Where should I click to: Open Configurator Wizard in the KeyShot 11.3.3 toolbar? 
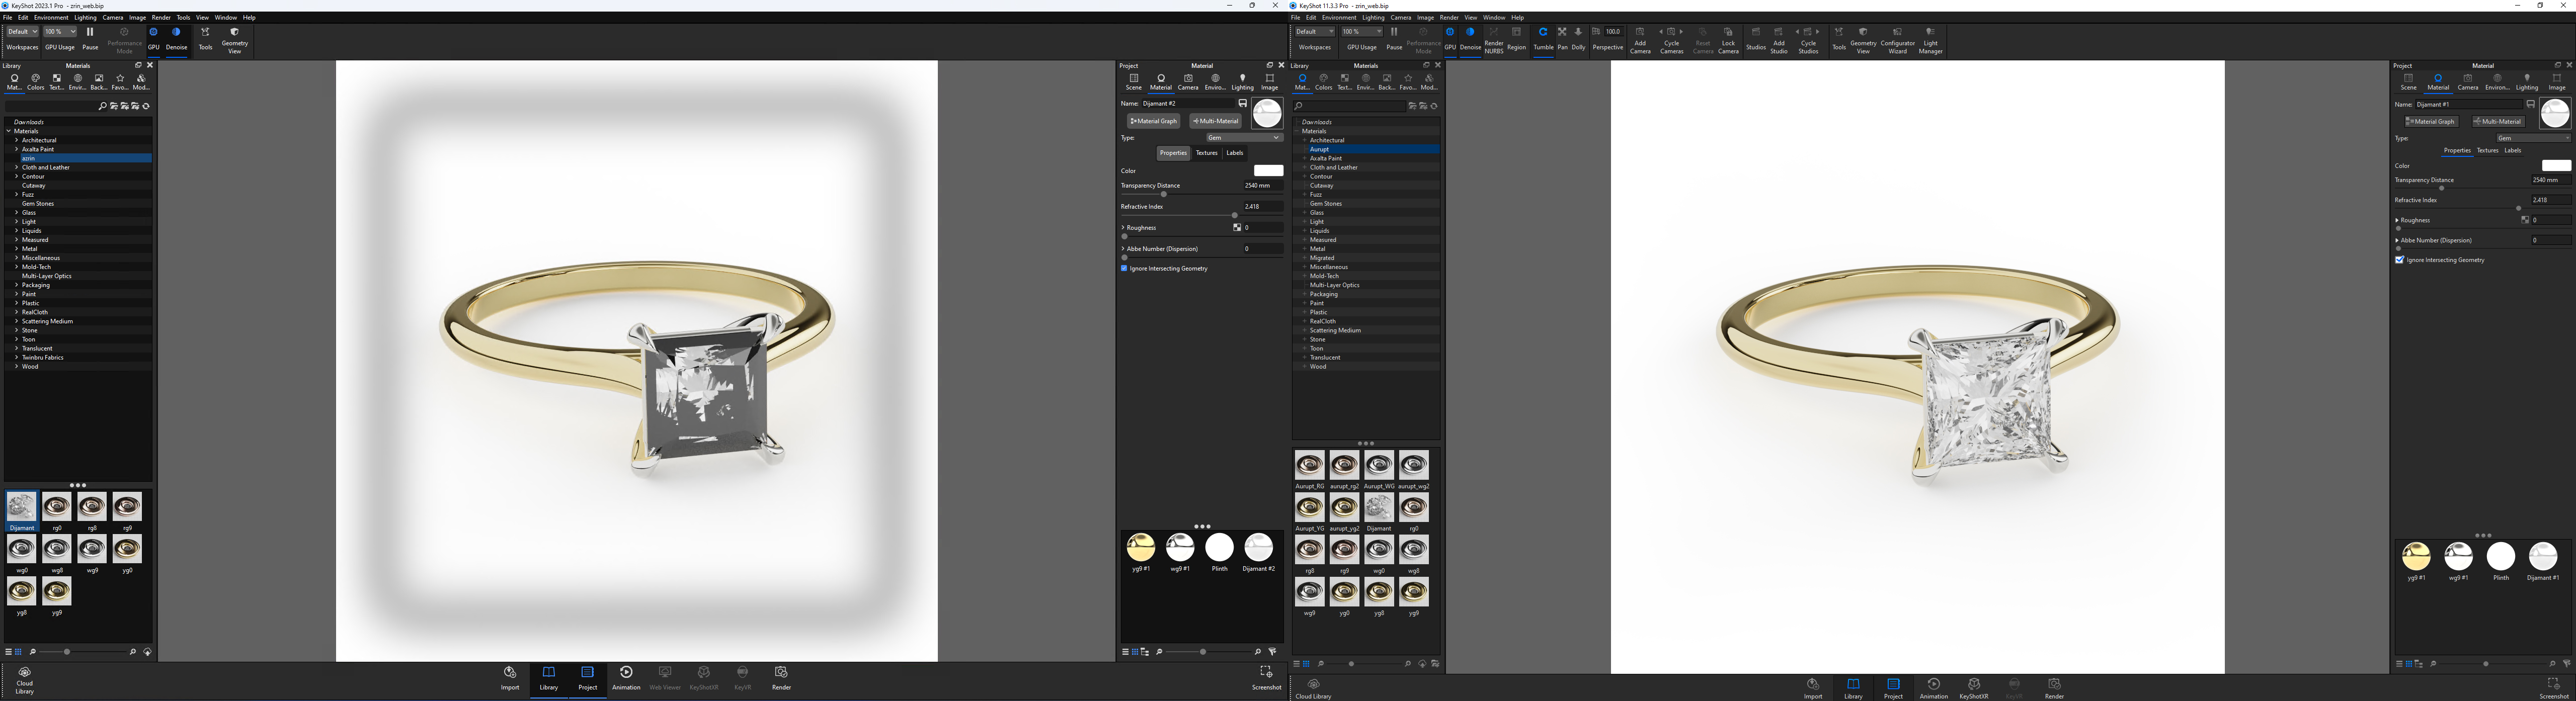[x=1897, y=39]
